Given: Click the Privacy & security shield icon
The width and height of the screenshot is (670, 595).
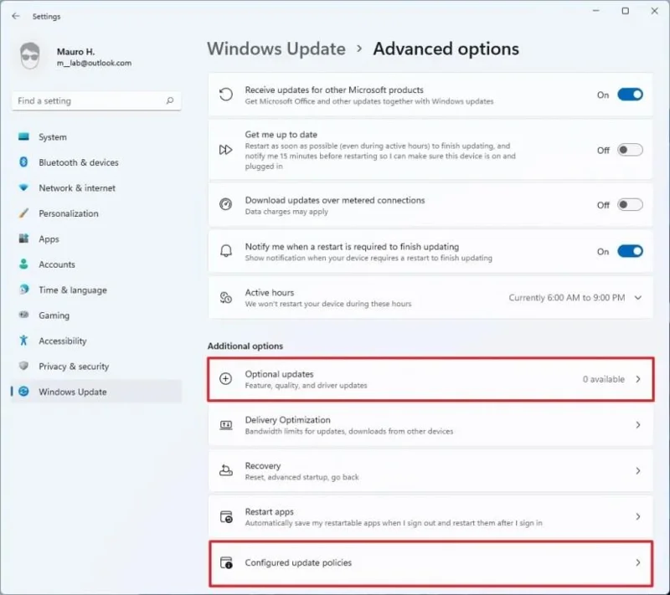Looking at the screenshot, I should click(x=24, y=366).
